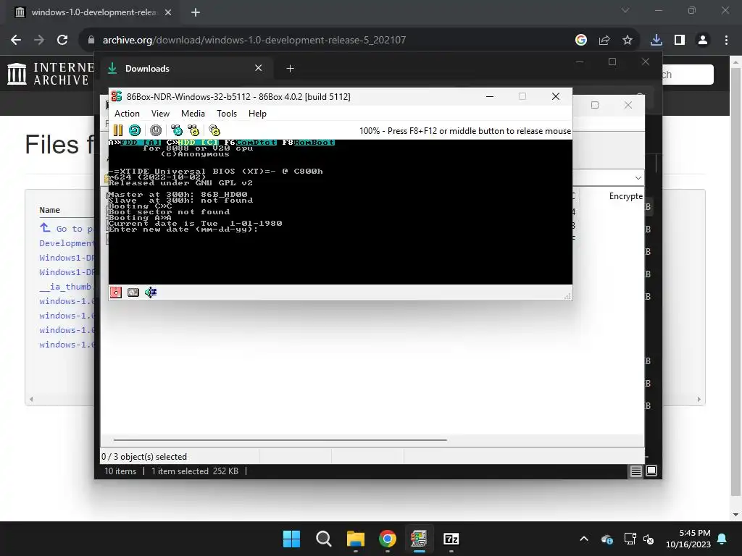Open the Help menu in 86Box
The height and width of the screenshot is (556, 742).
point(257,114)
